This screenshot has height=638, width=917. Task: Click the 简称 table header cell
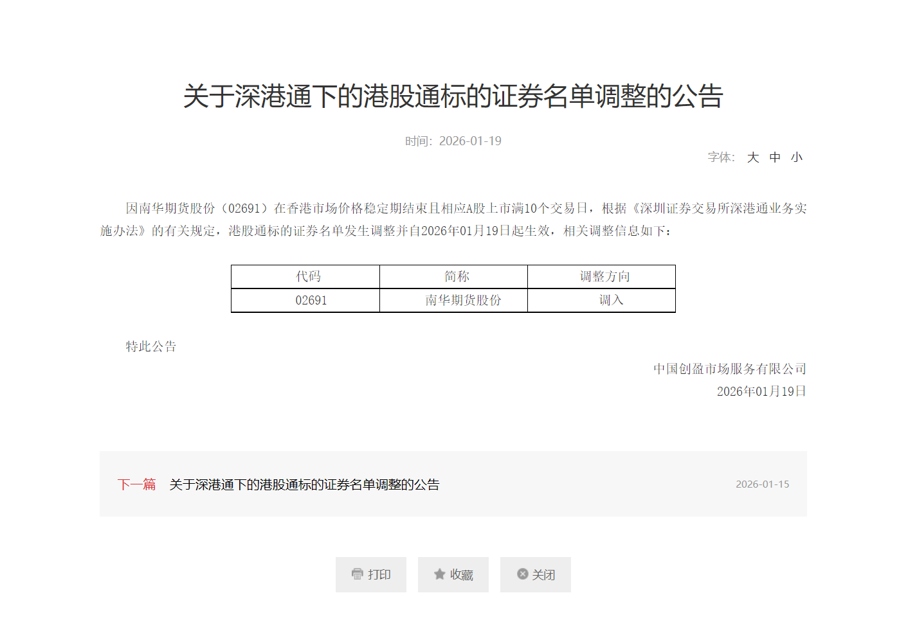[x=453, y=276]
